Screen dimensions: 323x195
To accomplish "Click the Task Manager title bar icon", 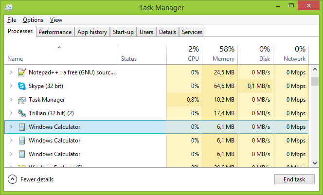I will pyautogui.click(x=9, y=8).
